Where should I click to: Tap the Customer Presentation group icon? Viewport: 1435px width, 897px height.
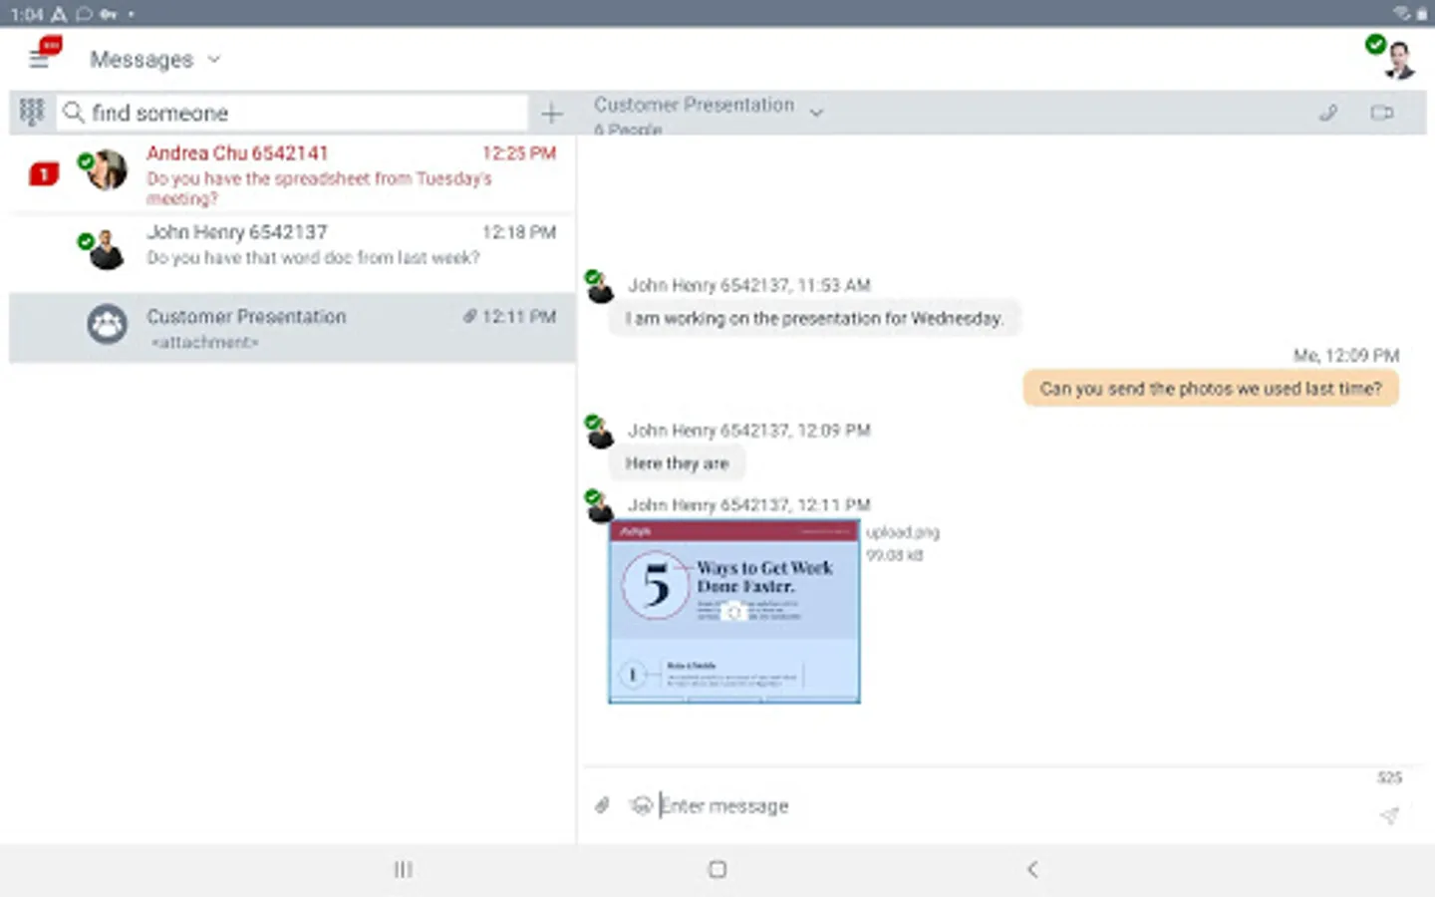click(107, 325)
